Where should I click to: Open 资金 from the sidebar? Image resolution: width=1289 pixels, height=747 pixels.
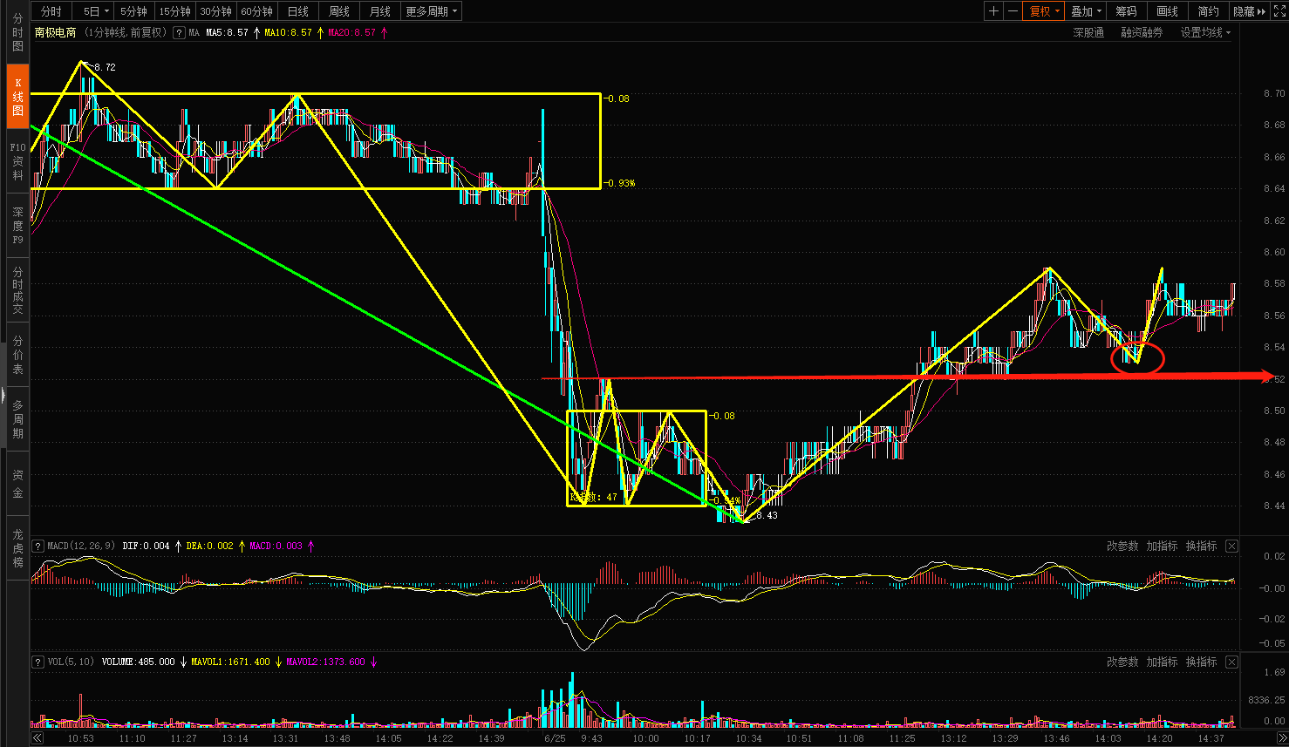(17, 484)
